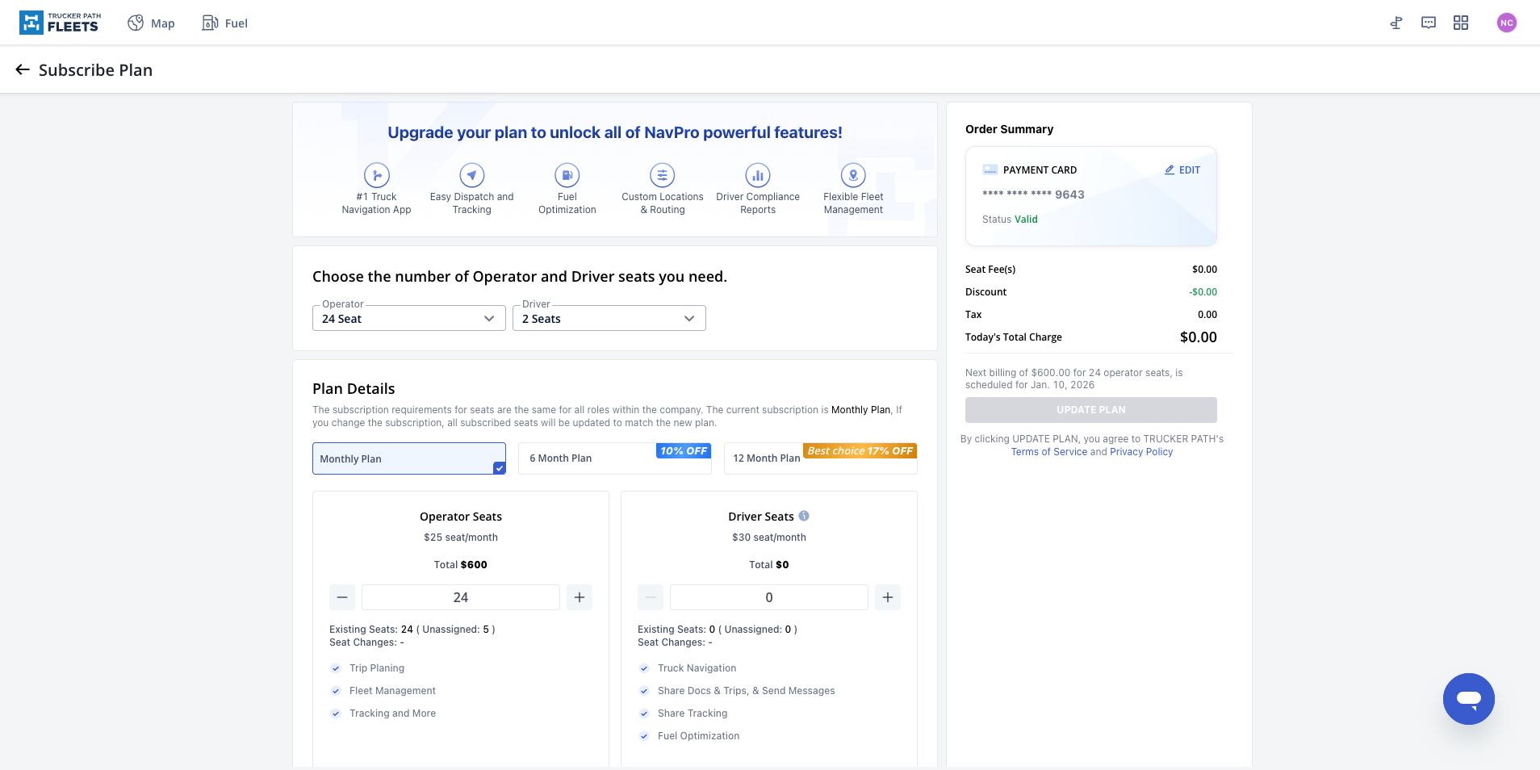Open the Terms of Service link

1048,452
